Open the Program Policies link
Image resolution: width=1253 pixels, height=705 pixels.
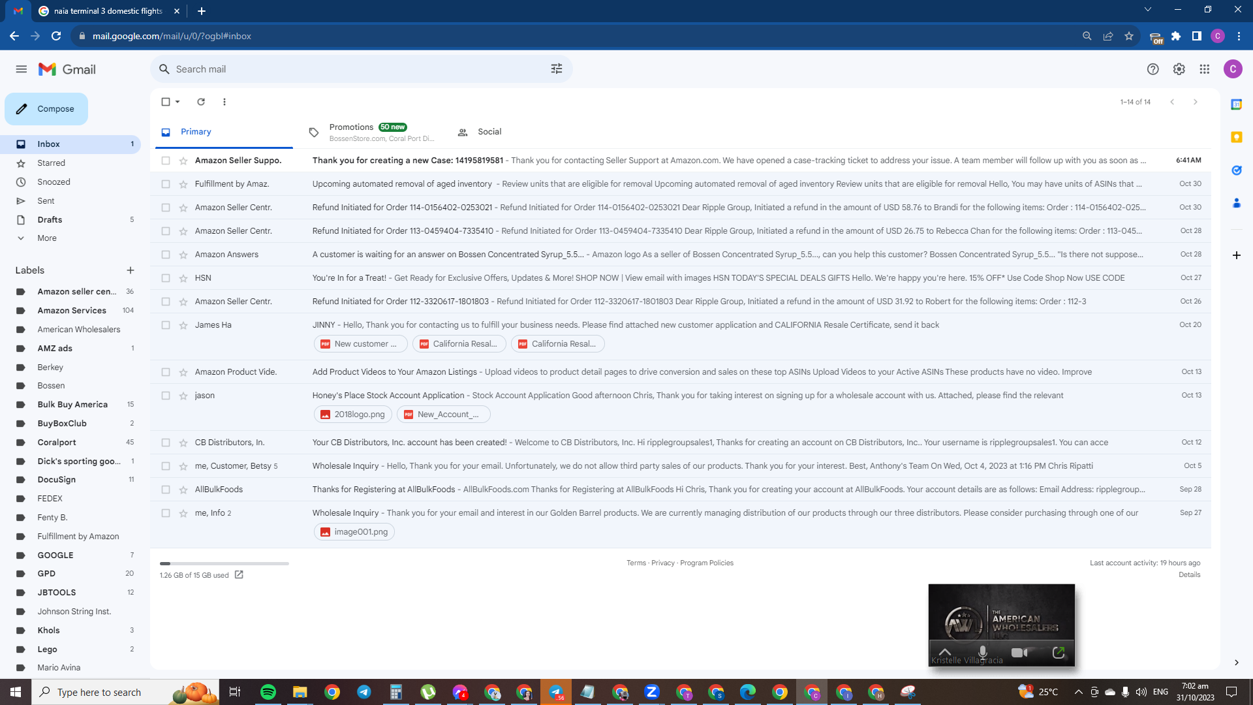pos(707,563)
